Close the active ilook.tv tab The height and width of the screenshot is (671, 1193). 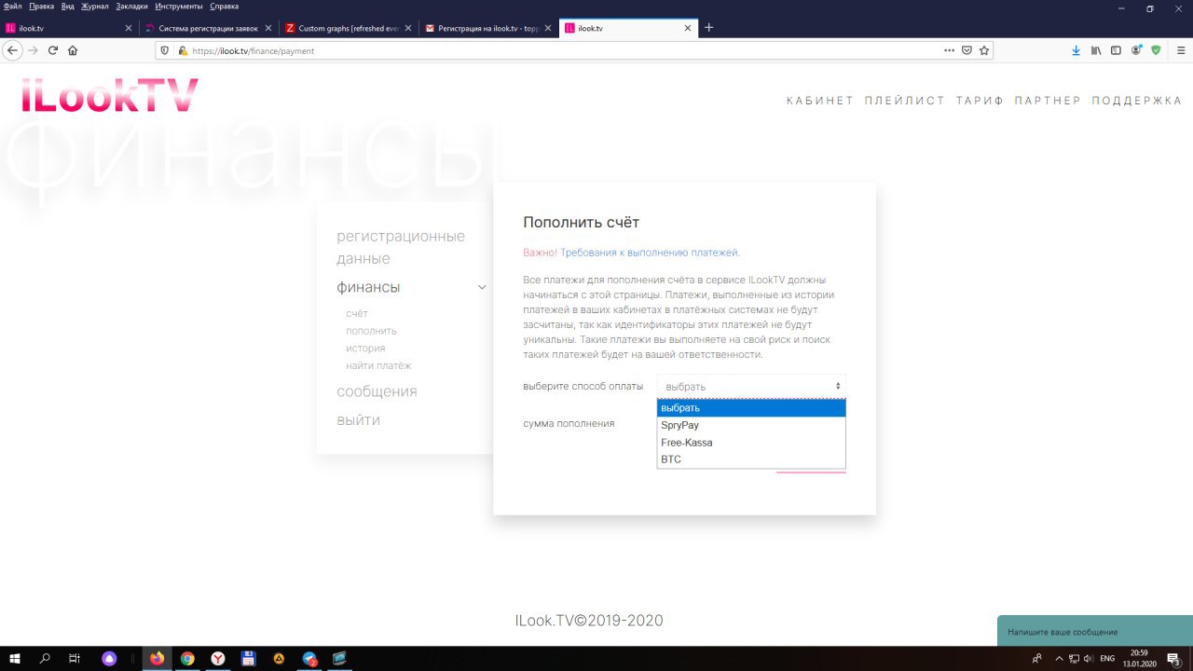(x=688, y=28)
